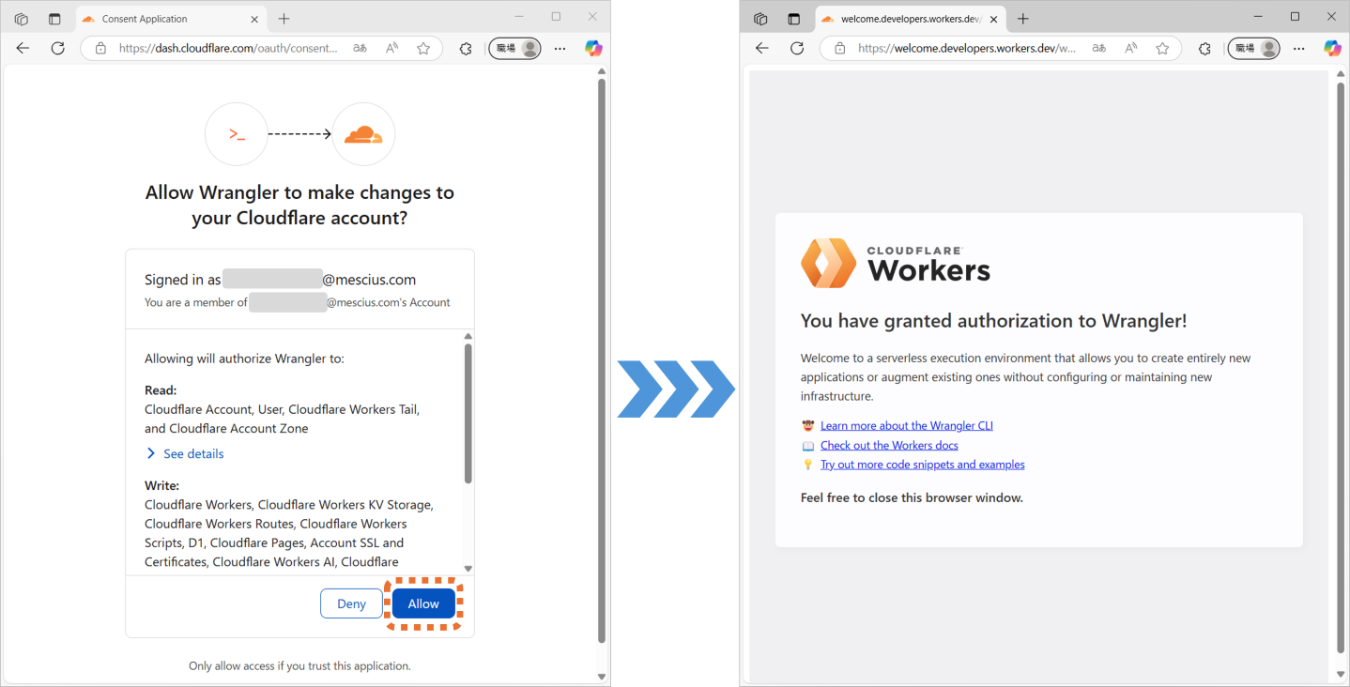
Task: Open Check out the Workers docs link
Action: 889,445
